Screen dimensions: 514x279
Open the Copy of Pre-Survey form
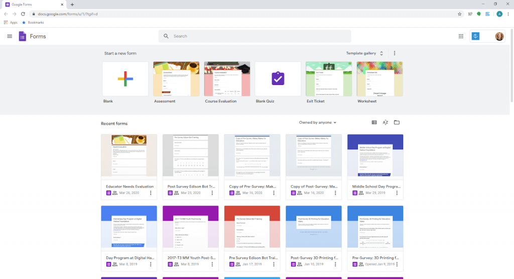tap(252, 167)
